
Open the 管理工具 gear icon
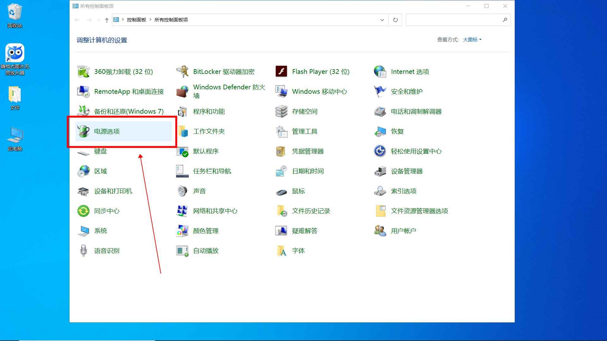coord(281,131)
